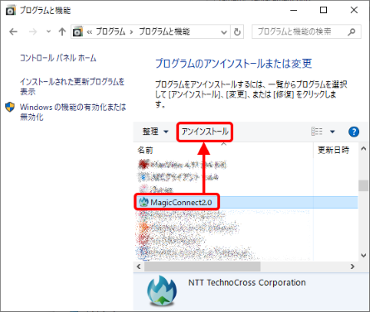Sort by 名前 column header

[x=145, y=151]
